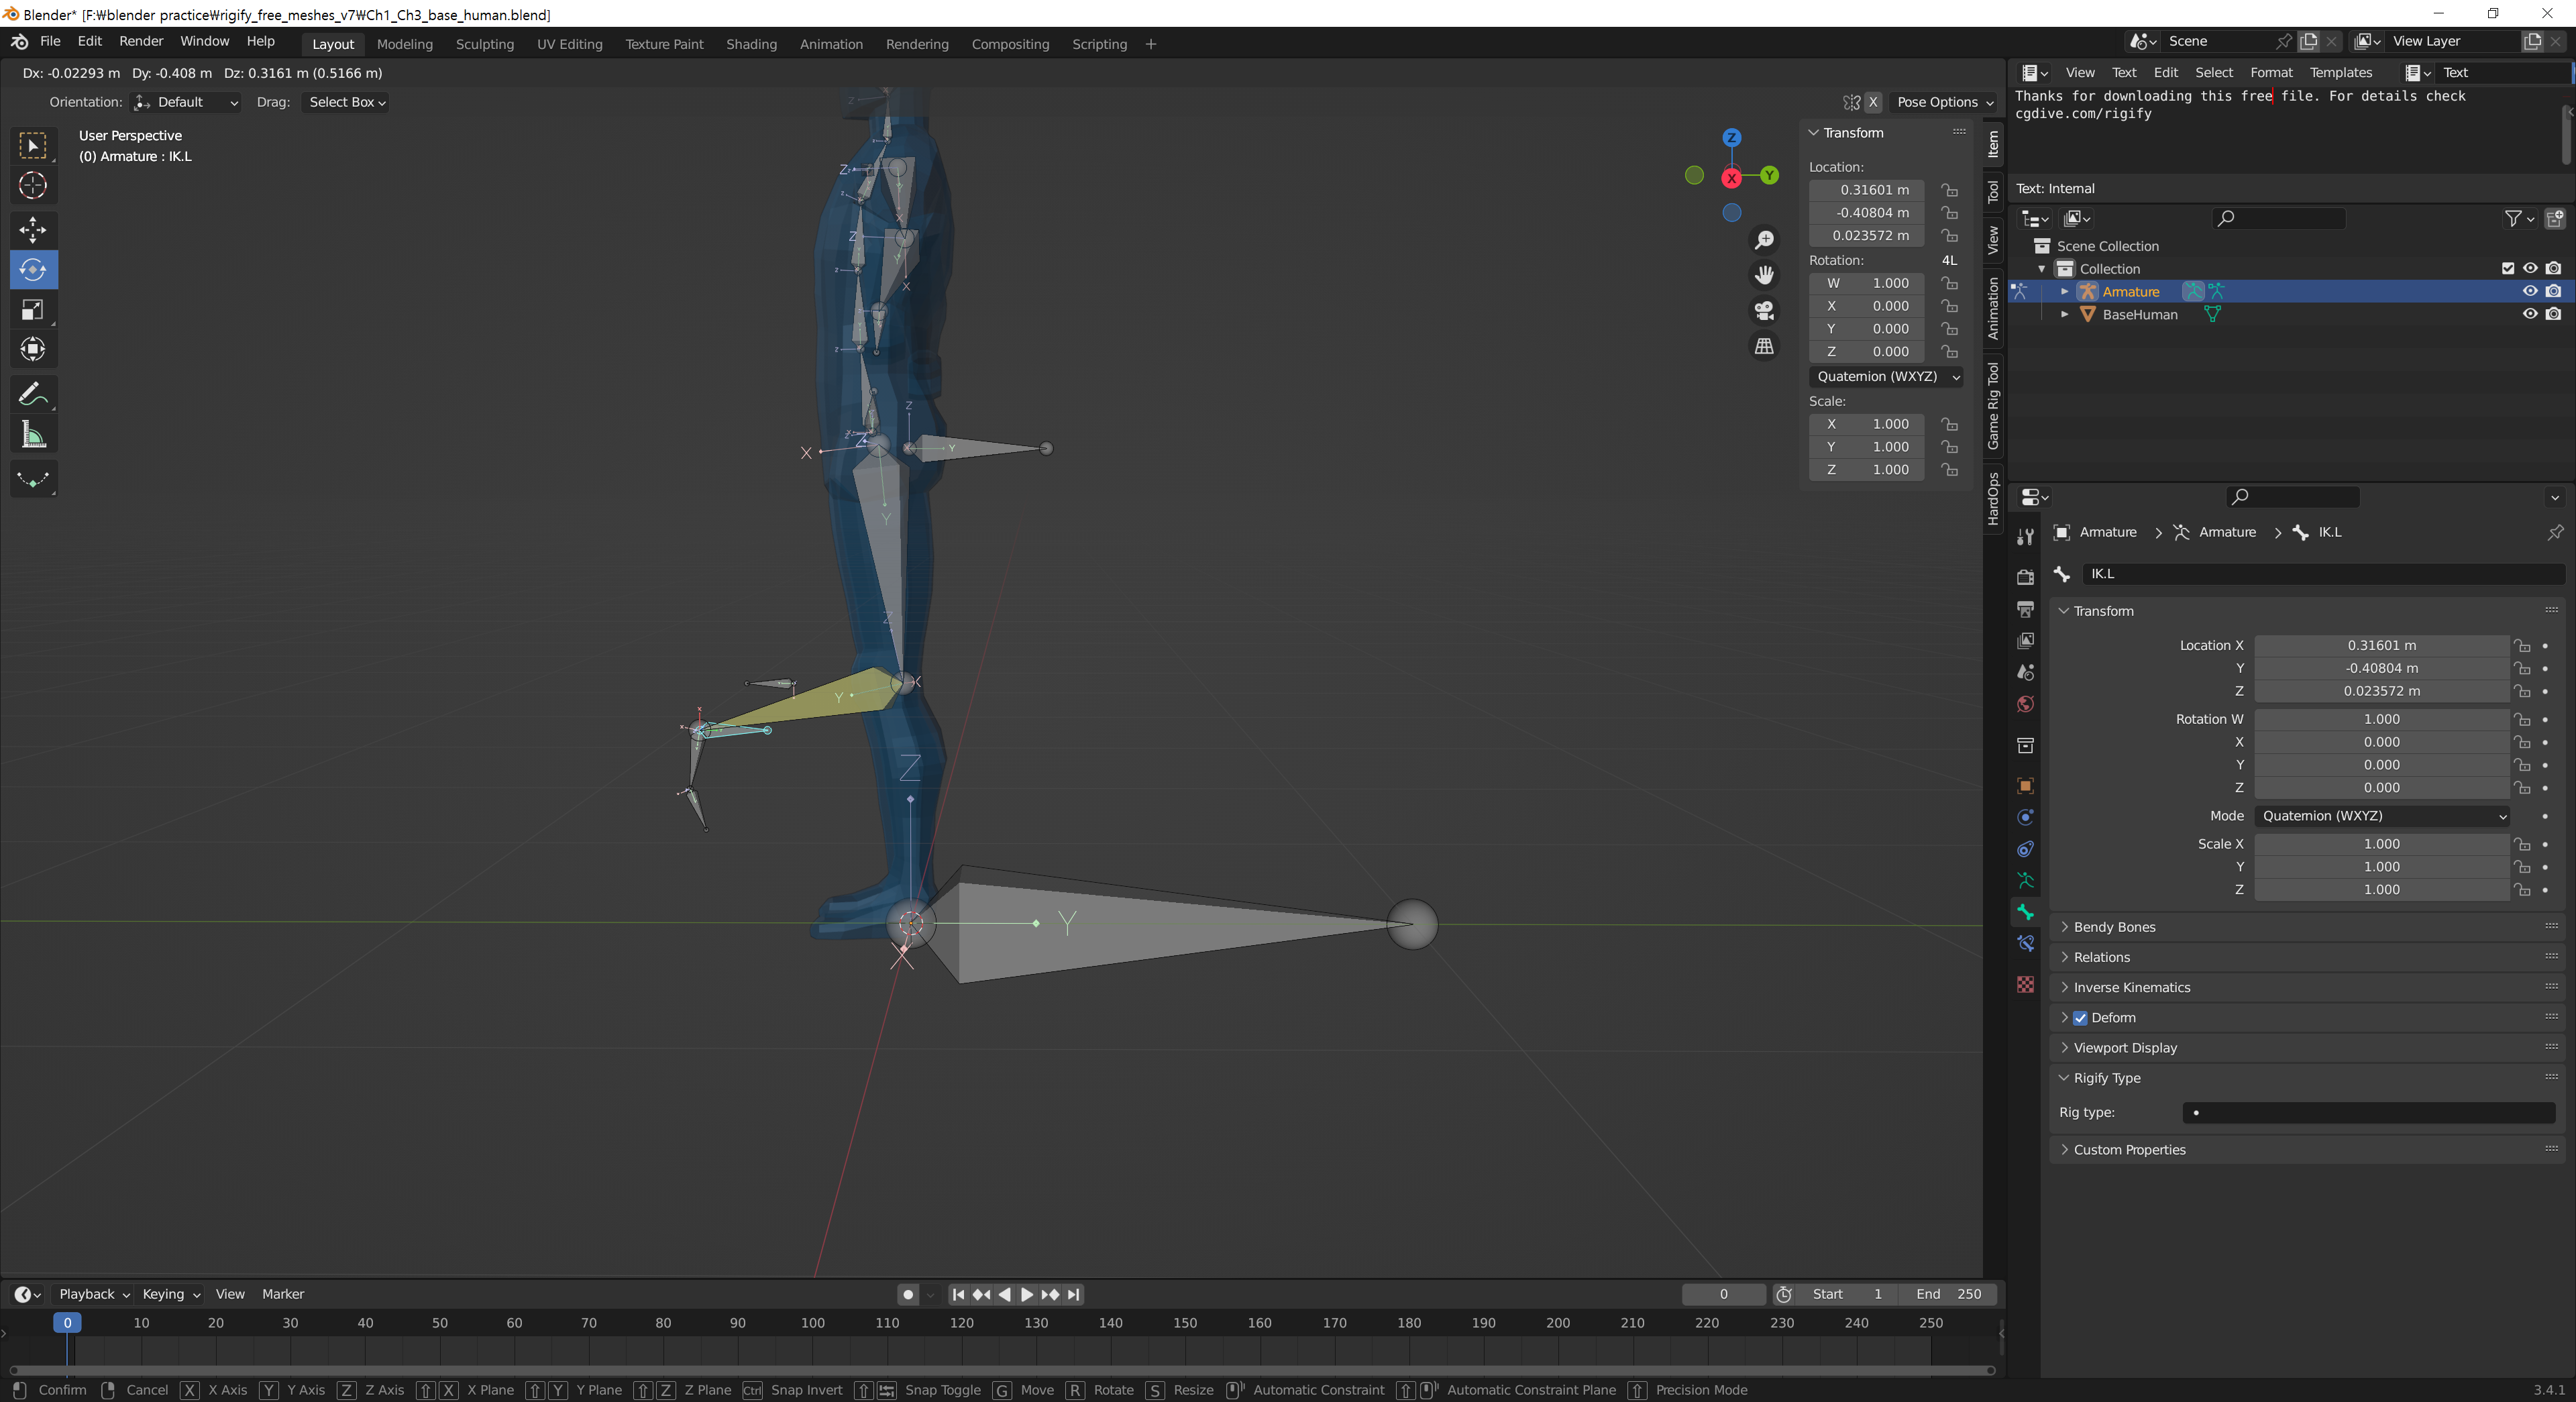Open the Render menu
The height and width of the screenshot is (1402, 2576).
click(141, 41)
